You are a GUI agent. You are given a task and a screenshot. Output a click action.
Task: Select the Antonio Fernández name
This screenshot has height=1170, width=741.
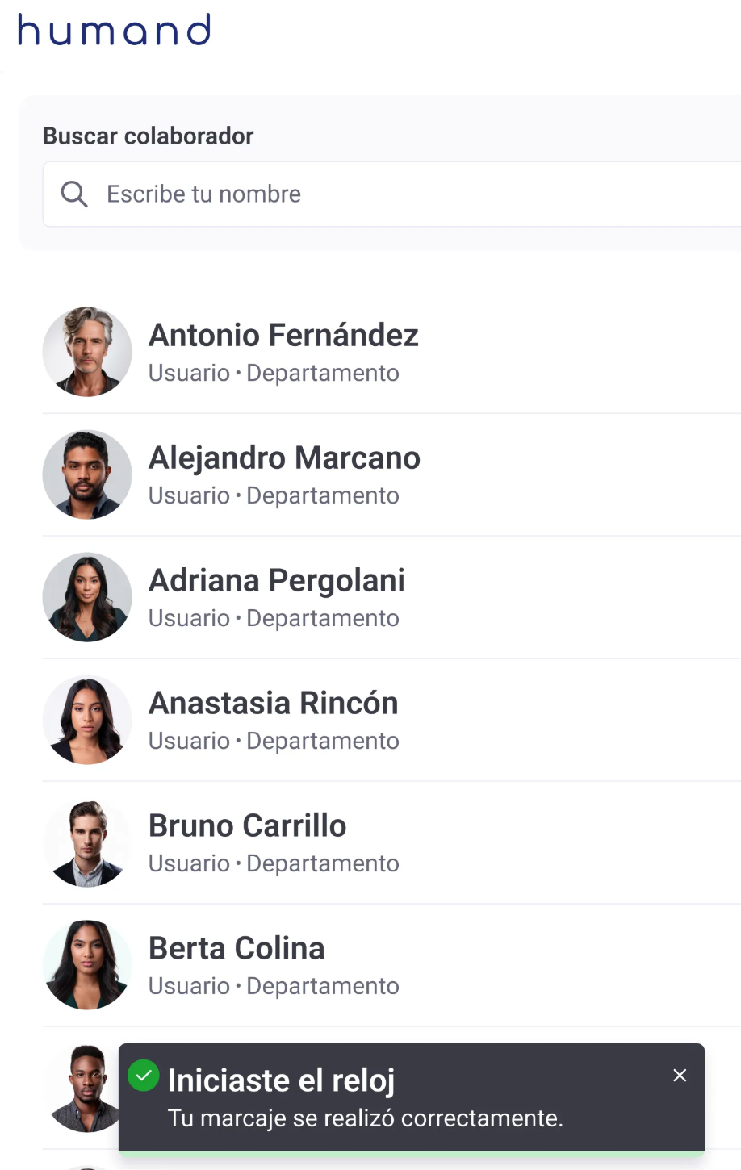click(283, 336)
